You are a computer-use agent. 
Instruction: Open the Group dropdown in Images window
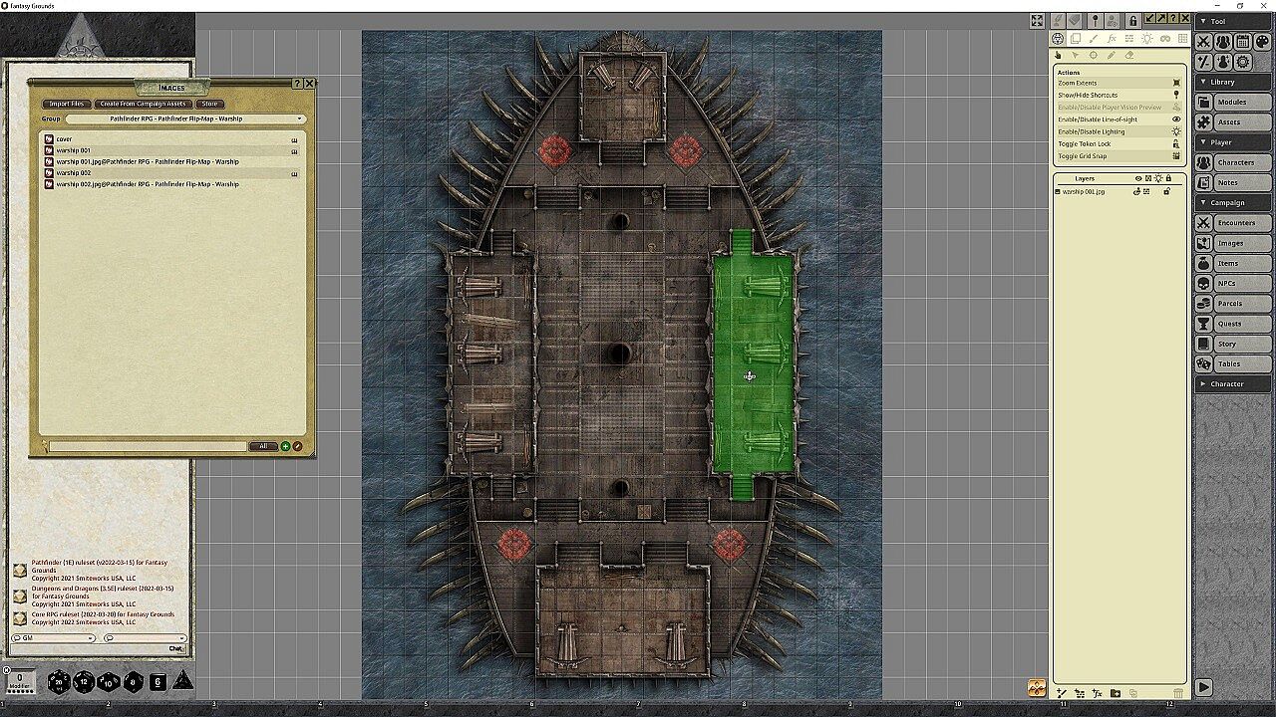pyautogui.click(x=185, y=119)
